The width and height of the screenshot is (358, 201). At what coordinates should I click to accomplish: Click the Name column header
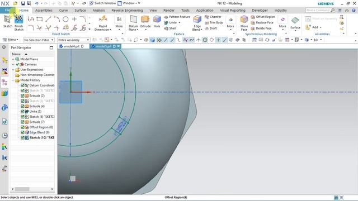(16, 54)
